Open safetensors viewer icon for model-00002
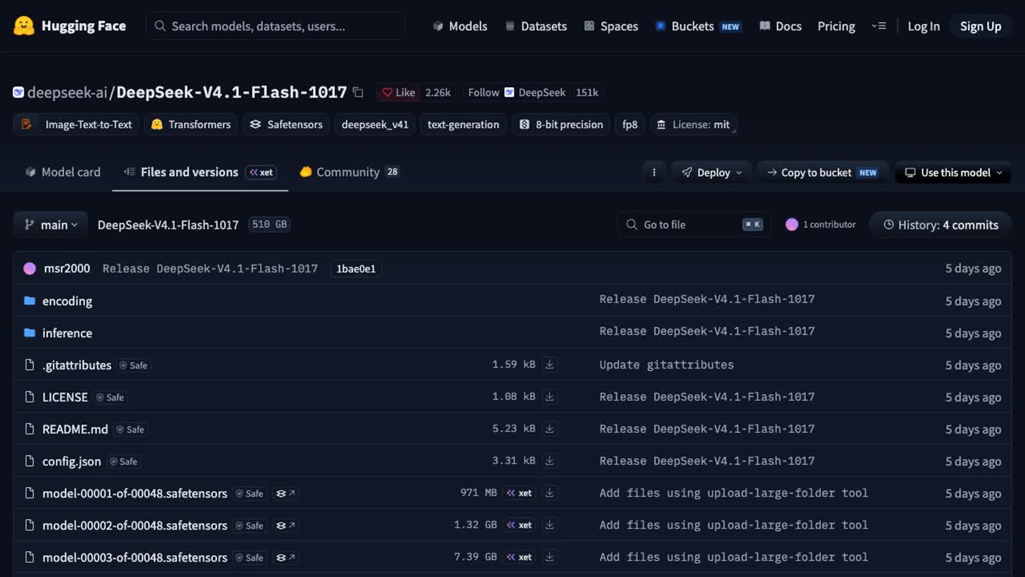The height and width of the screenshot is (577, 1025). 286,525
